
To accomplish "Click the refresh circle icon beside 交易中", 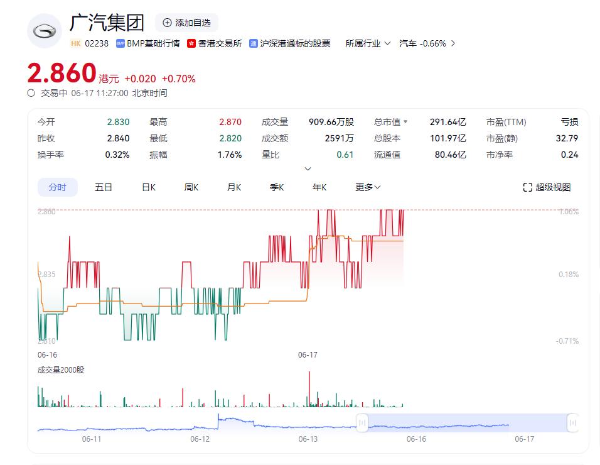I will pos(31,93).
